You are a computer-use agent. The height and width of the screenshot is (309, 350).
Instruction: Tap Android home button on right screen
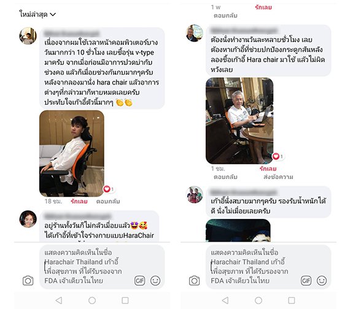pyautogui.click(x=259, y=300)
